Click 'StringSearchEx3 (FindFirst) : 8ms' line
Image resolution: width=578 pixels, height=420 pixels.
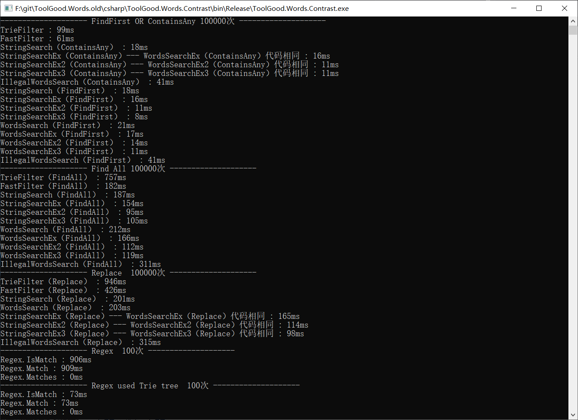pyautogui.click(x=74, y=117)
